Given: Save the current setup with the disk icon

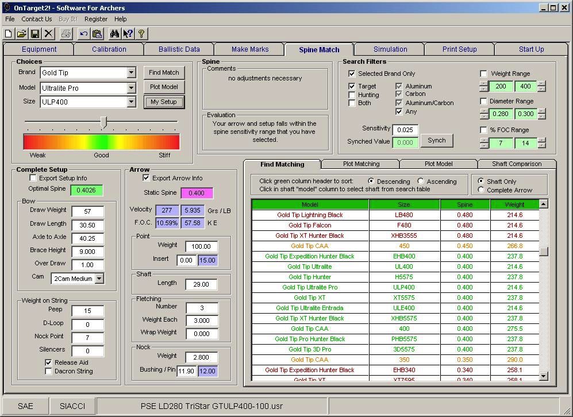Looking at the screenshot, I should click(36, 33).
